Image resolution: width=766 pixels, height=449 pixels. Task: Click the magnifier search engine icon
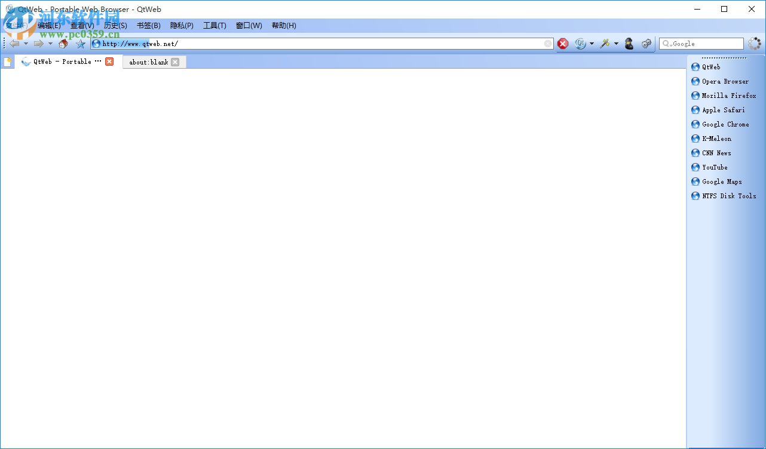pyautogui.click(x=666, y=44)
